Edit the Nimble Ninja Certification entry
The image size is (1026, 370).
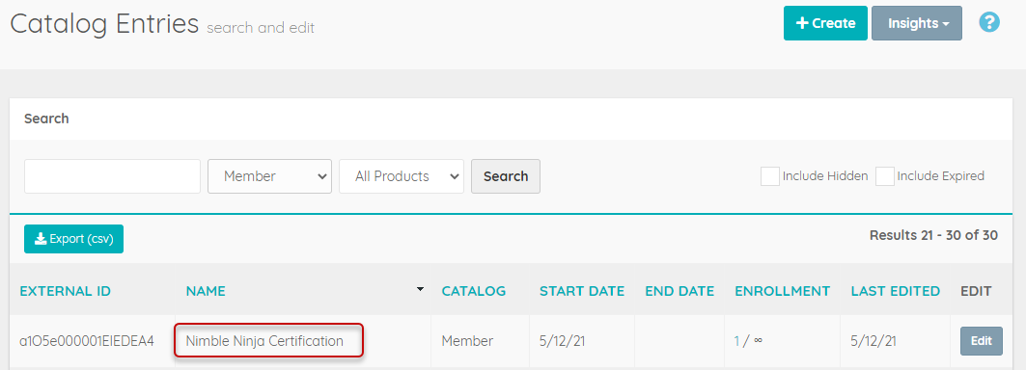tap(982, 341)
